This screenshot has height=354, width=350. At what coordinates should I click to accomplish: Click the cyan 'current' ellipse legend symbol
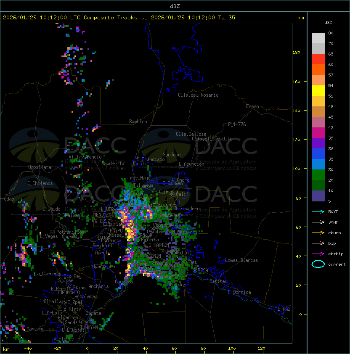pos(318,264)
